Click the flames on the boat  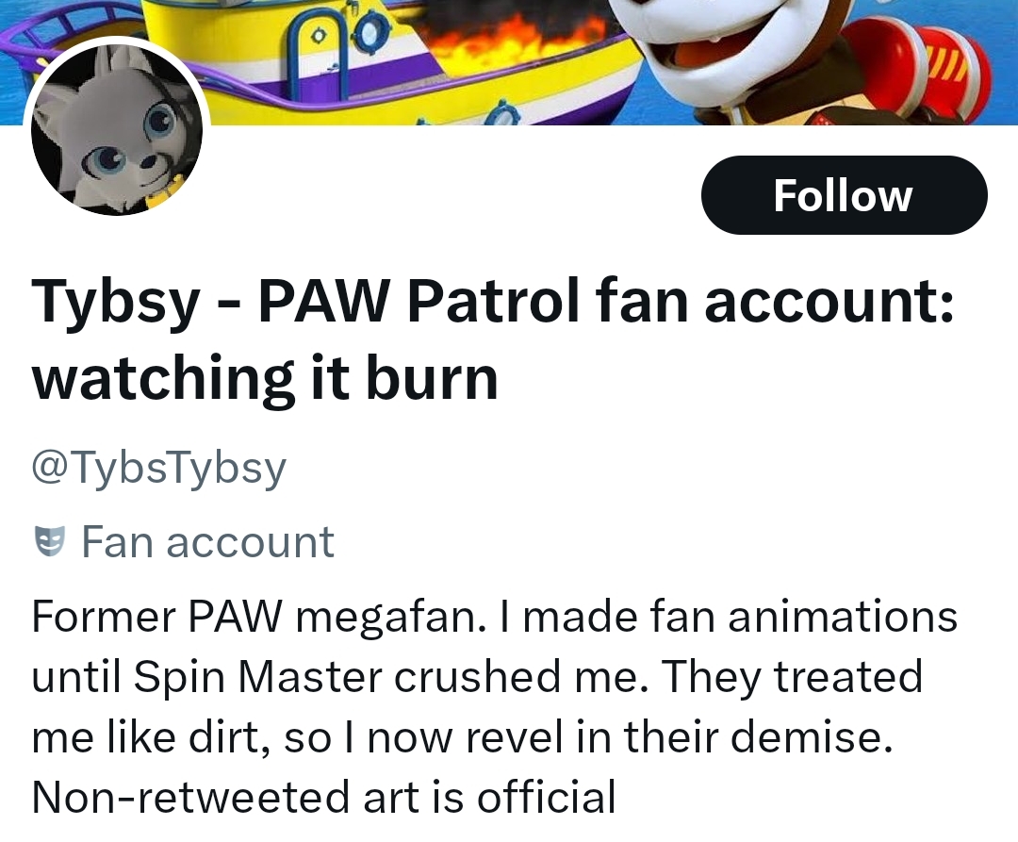coord(509,40)
